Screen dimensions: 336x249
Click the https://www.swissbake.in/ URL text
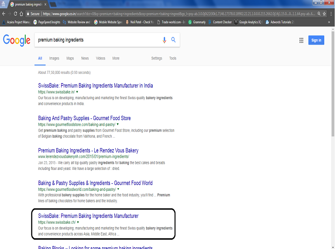click(x=57, y=92)
